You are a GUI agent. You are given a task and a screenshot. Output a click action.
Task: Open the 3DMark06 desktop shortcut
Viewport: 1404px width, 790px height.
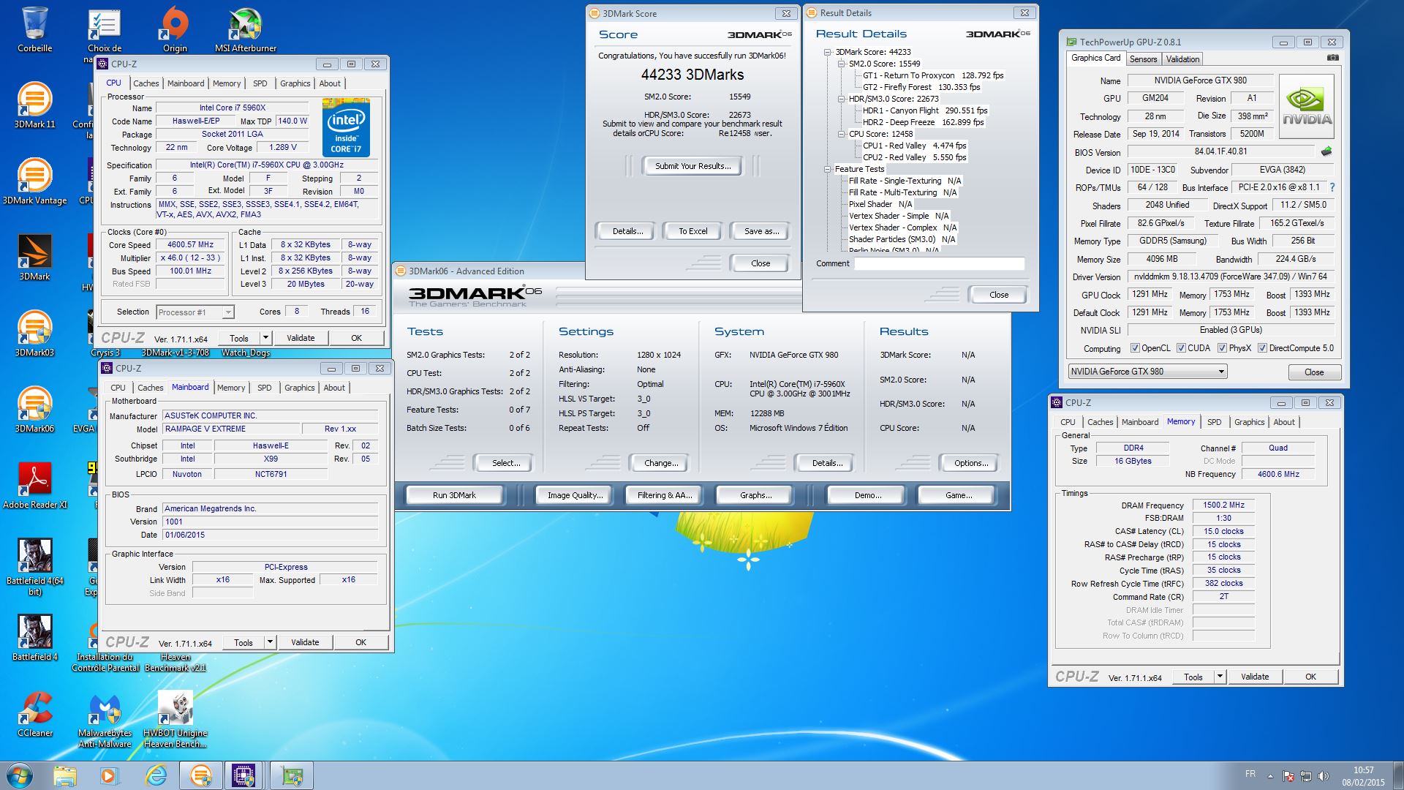coord(34,410)
